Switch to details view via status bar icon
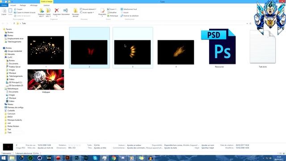286x161 pixels. pos(281,153)
